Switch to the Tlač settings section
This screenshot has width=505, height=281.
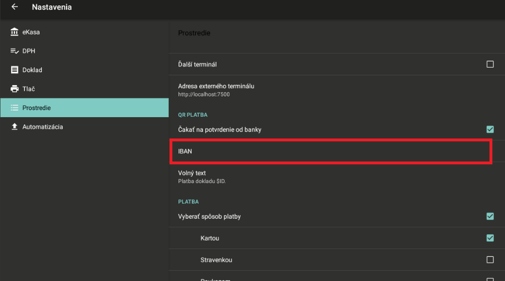pos(29,89)
